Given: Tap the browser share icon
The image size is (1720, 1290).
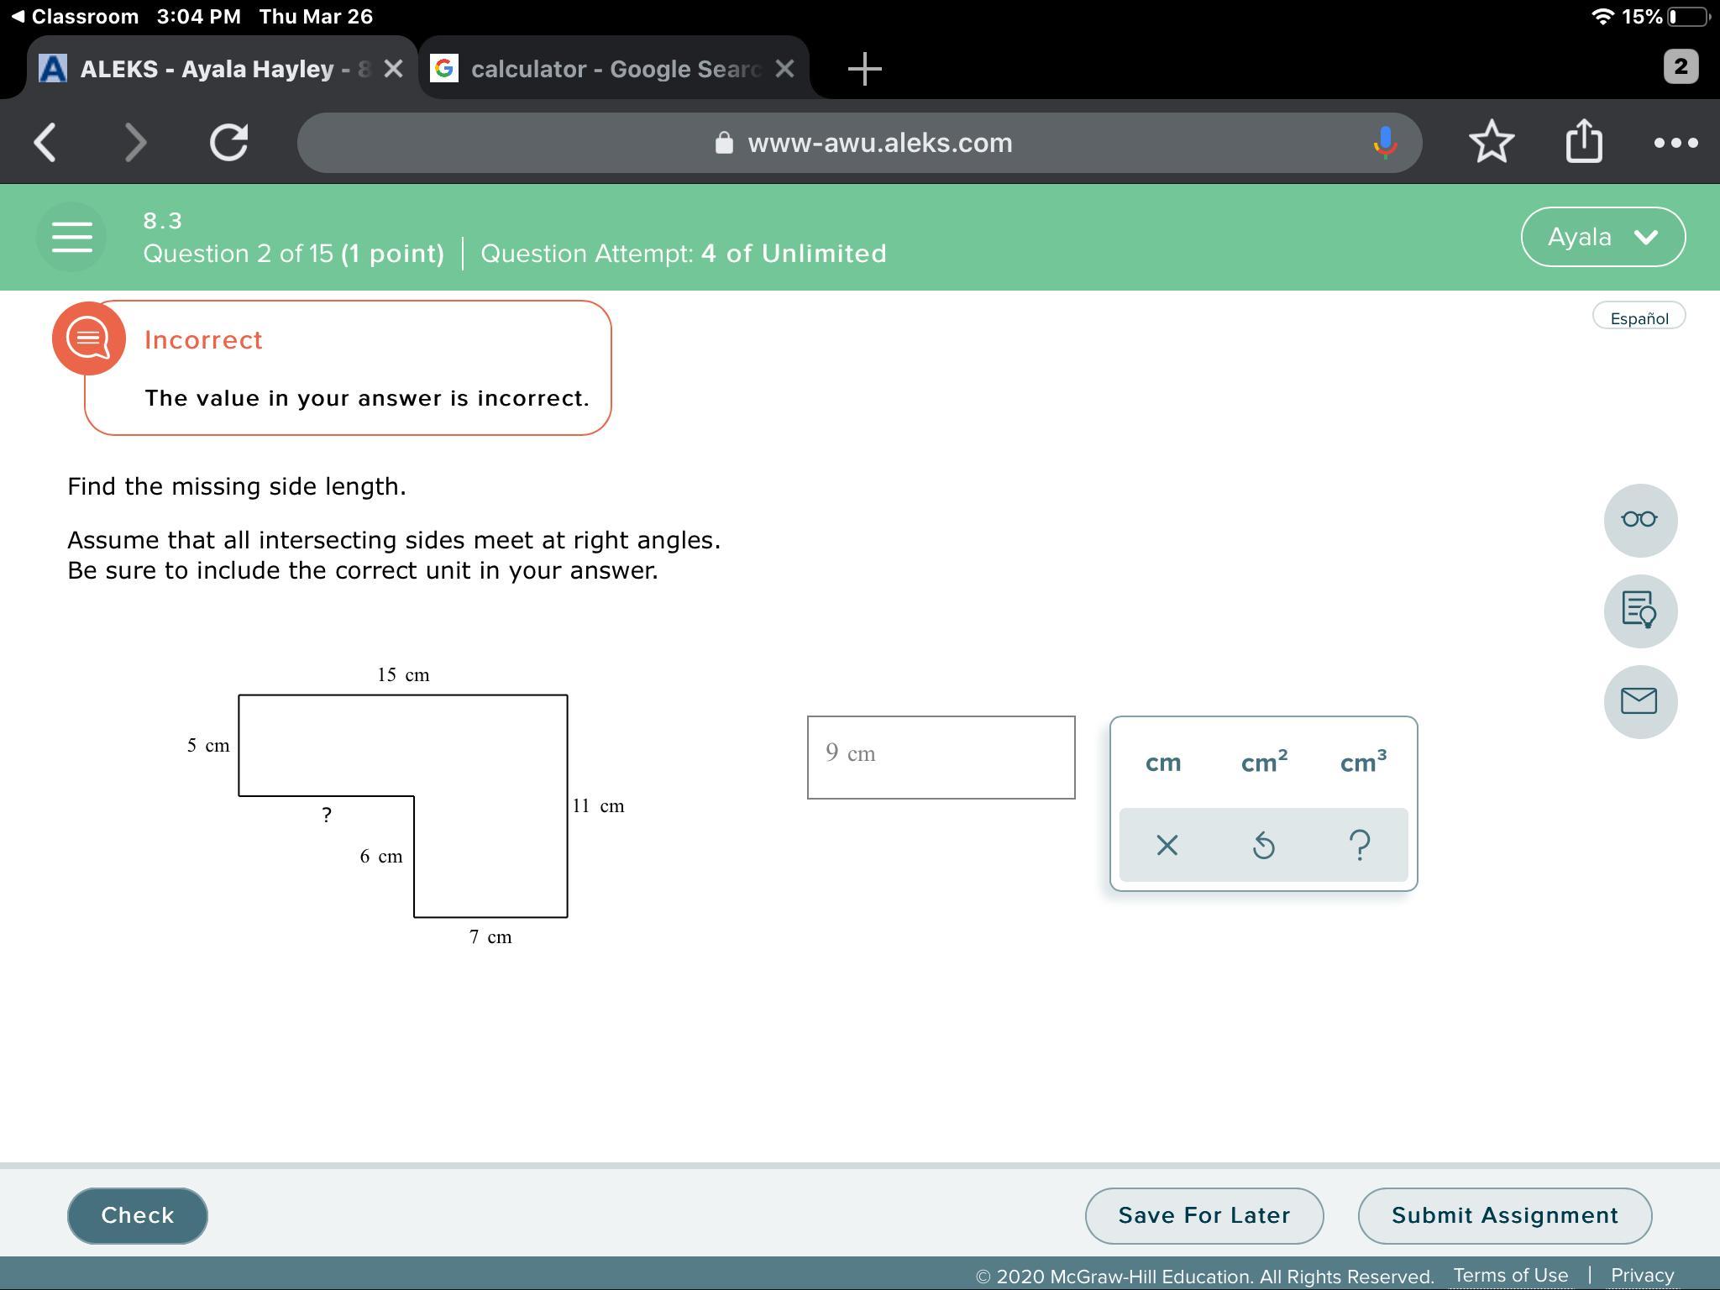Looking at the screenshot, I should tap(1584, 142).
